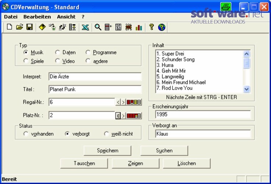Click the Verborgt an field with Klaus
271x184 pixels.
pyautogui.click(x=203, y=134)
